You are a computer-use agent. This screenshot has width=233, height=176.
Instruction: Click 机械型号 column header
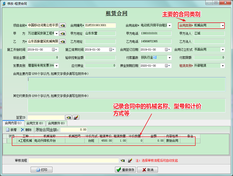point(75,136)
